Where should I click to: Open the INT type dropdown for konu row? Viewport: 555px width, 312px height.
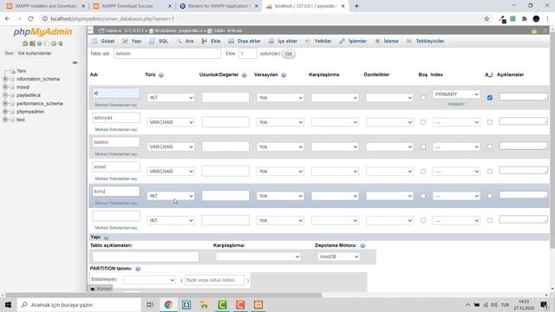point(171,196)
